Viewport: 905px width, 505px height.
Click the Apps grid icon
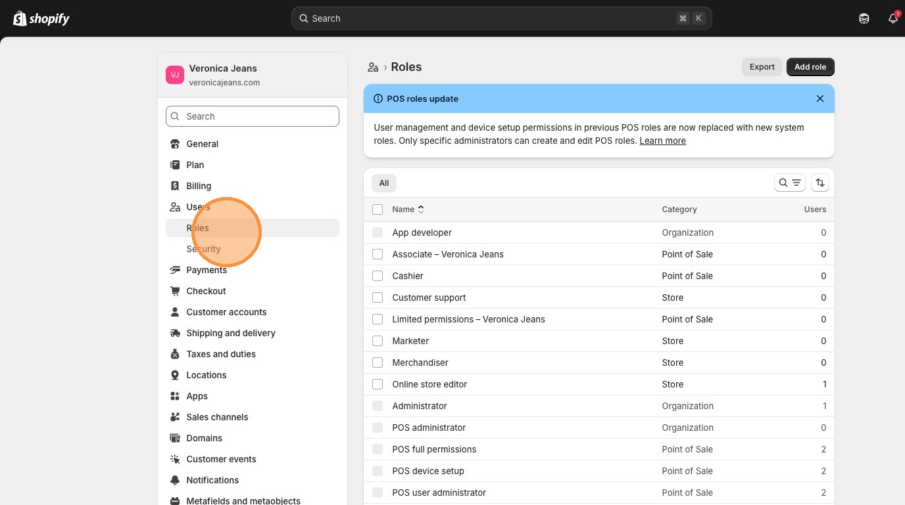pyautogui.click(x=175, y=396)
